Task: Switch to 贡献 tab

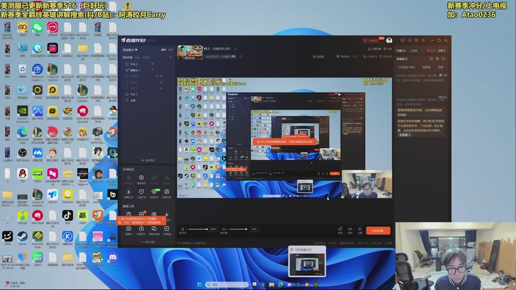Action: pyautogui.click(x=441, y=67)
